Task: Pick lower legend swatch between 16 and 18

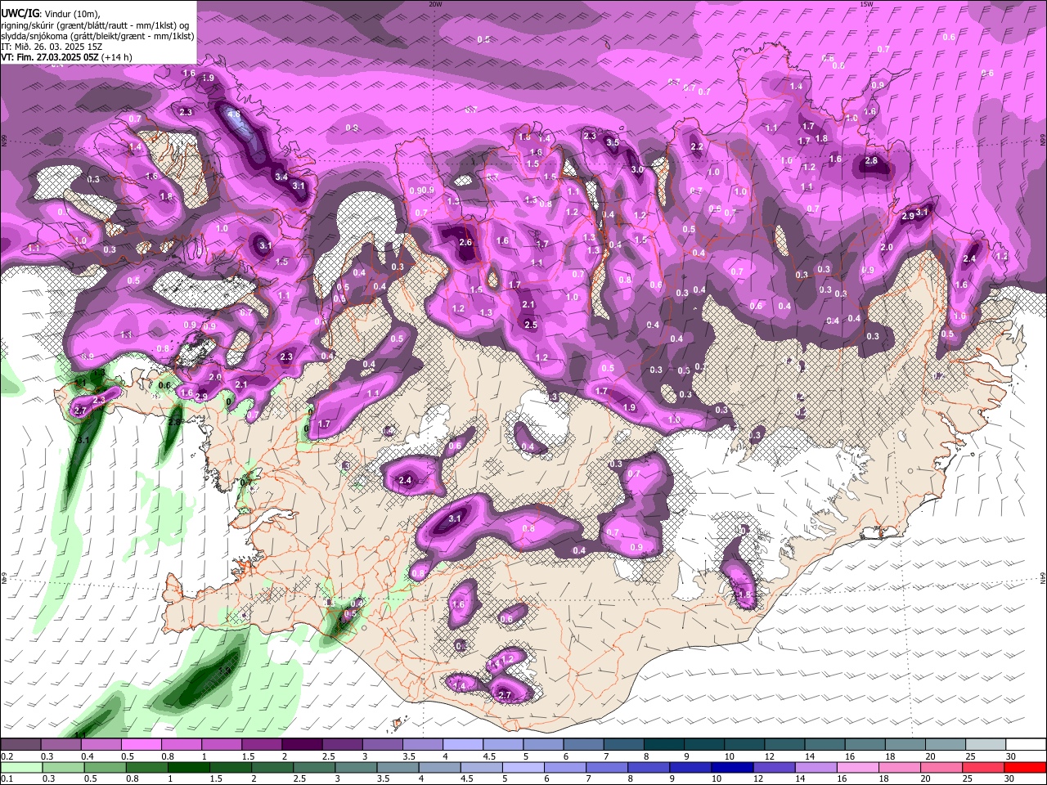Action: coord(856,768)
